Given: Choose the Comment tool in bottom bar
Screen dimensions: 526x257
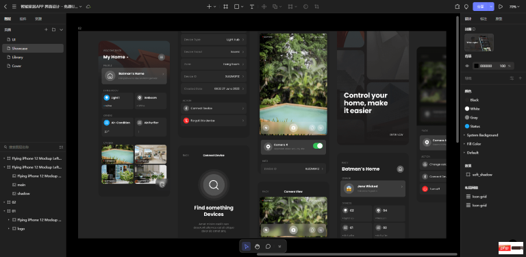Looking at the screenshot, I should pos(268,246).
